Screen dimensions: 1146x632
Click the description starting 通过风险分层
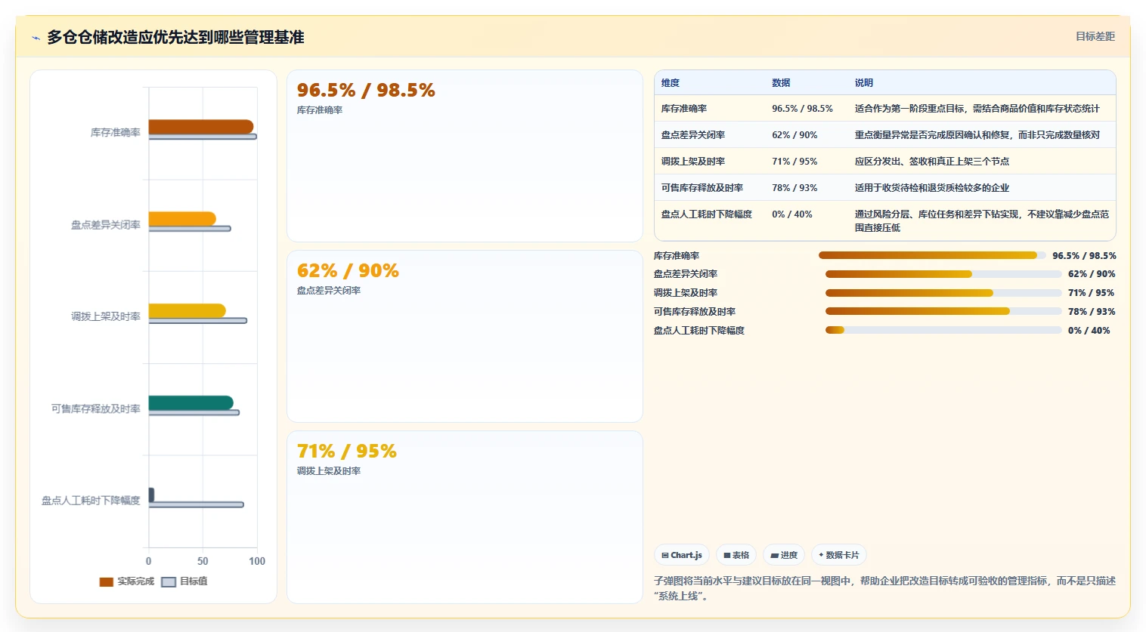tap(982, 220)
